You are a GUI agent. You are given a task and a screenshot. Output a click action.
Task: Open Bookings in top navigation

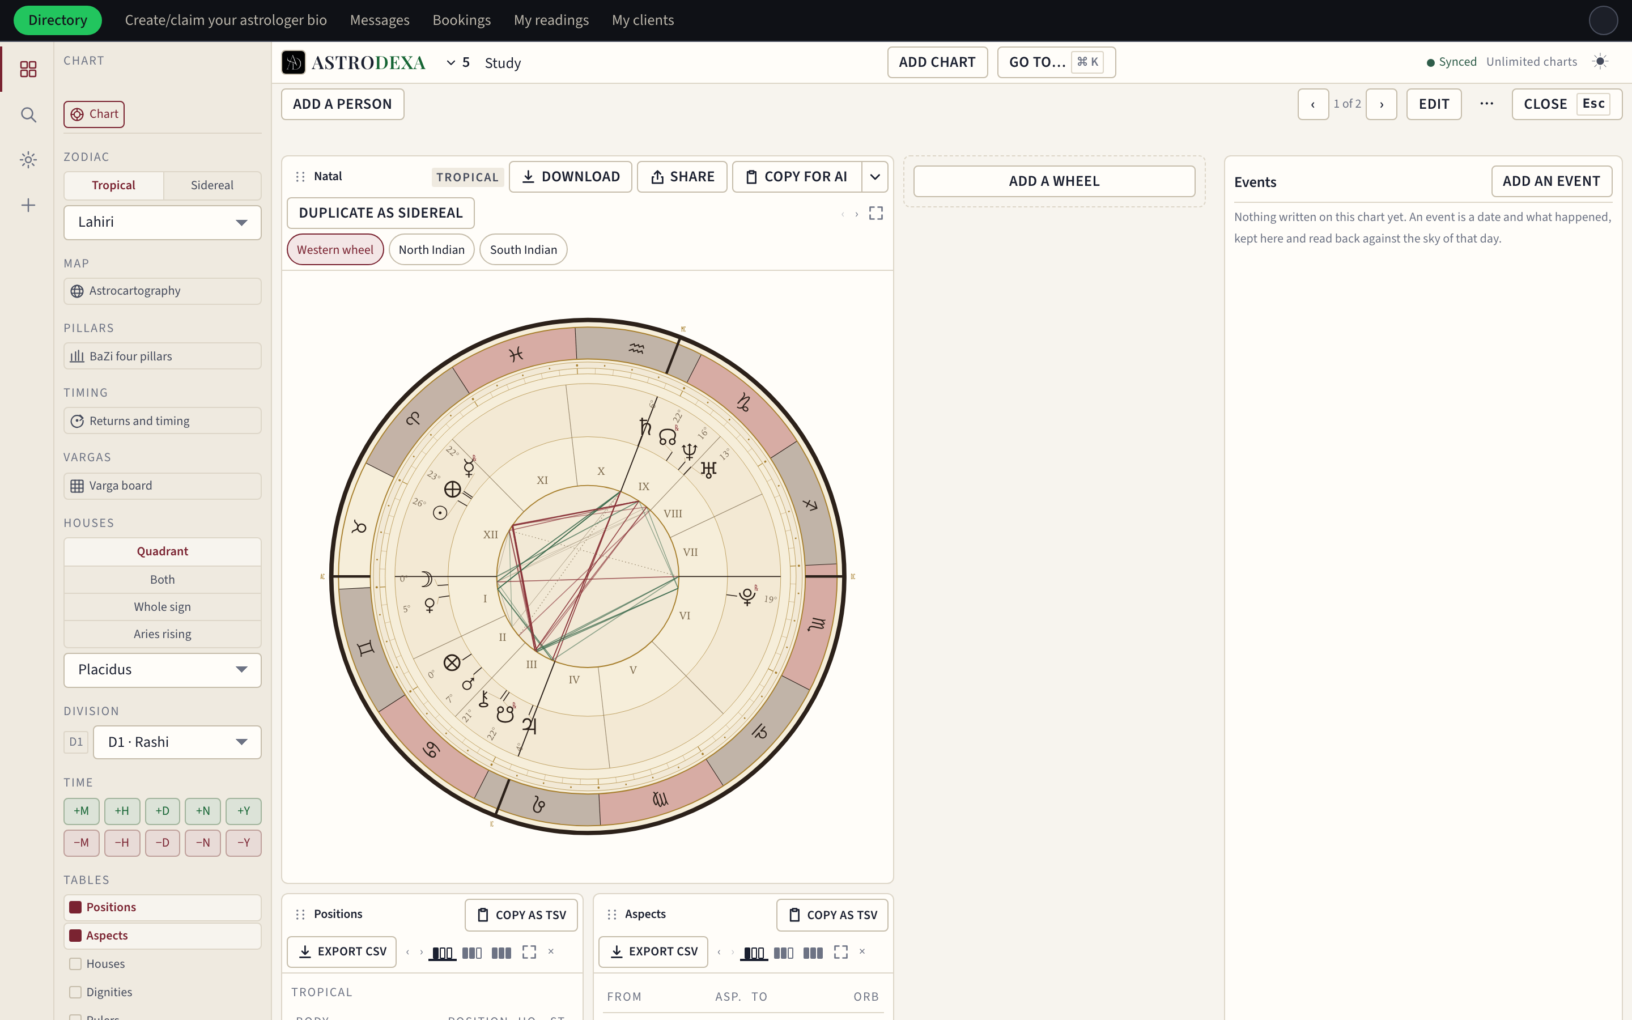pyautogui.click(x=461, y=20)
